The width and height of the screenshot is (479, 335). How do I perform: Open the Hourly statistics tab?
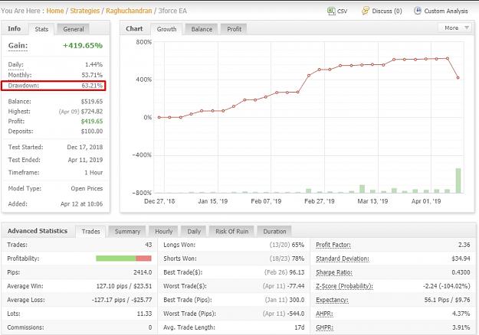click(x=164, y=231)
